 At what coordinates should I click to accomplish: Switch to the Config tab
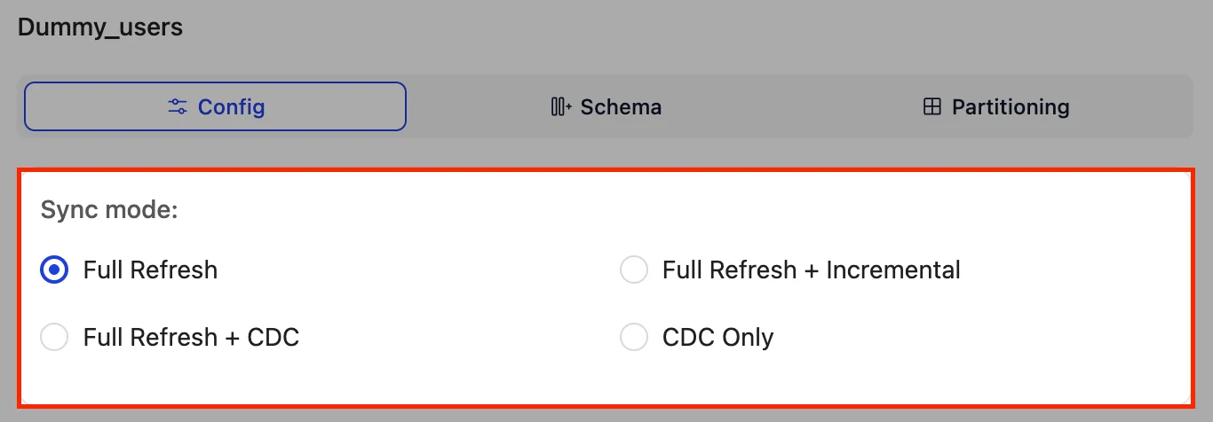pos(215,107)
